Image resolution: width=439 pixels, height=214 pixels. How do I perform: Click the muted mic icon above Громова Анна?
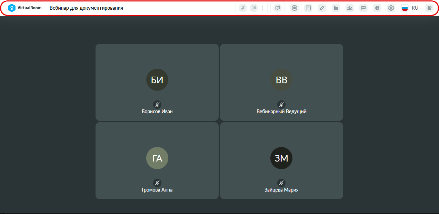157,183
